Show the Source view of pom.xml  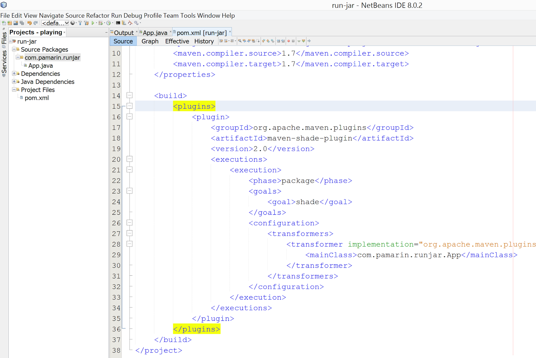coord(123,41)
